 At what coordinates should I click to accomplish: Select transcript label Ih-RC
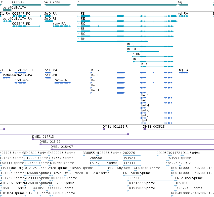[81, 24]
